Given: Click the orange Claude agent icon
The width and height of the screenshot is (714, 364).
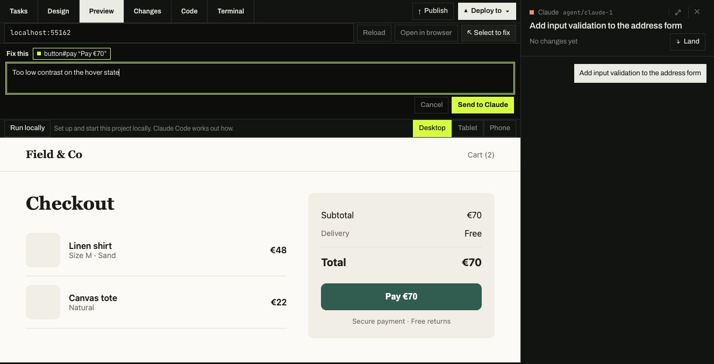Looking at the screenshot, I should pyautogui.click(x=532, y=12).
